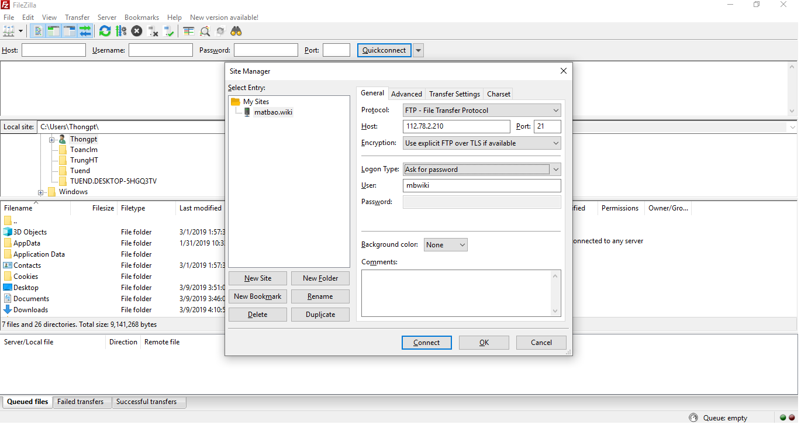
Task: Click the reconnect to last server icon
Action: (x=169, y=31)
